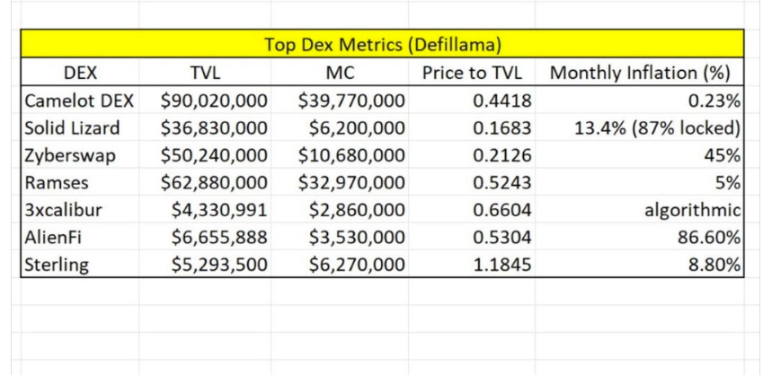Select Price to TVL cell 0.5243
The width and height of the screenshot is (763, 375).
472,183
